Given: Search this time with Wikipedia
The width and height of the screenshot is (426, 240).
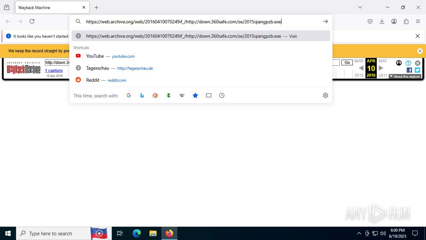Looking at the screenshot, I should pos(182,95).
